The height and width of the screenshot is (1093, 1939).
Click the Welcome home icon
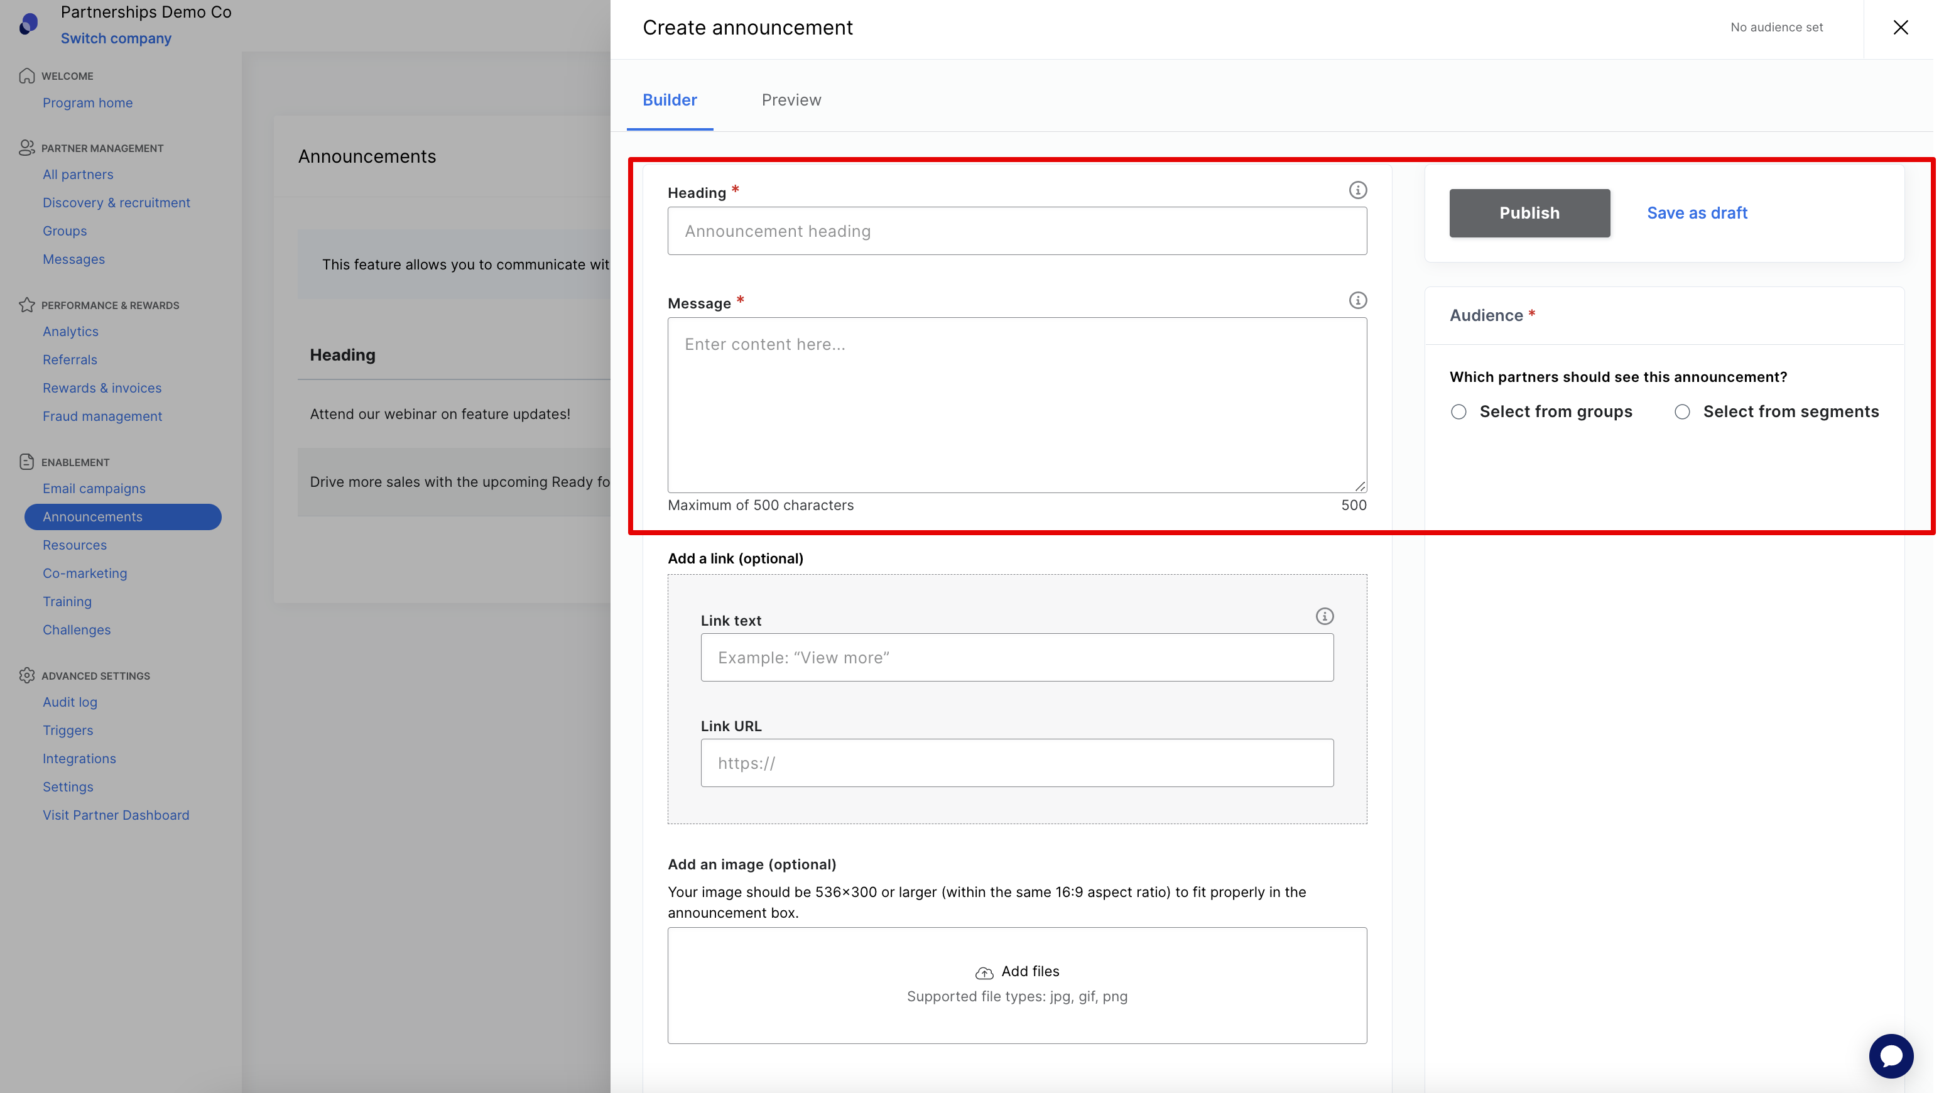[27, 76]
